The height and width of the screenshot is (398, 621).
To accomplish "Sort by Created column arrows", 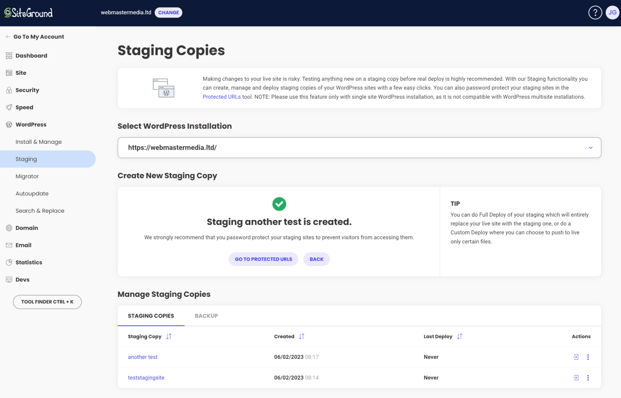I will (302, 337).
